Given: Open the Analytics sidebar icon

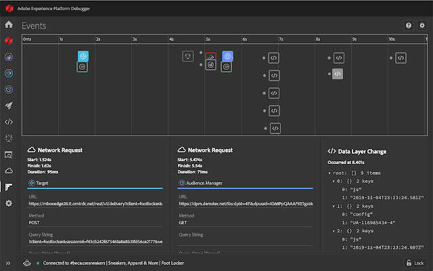Looking at the screenshot, I should pyautogui.click(x=9, y=57).
